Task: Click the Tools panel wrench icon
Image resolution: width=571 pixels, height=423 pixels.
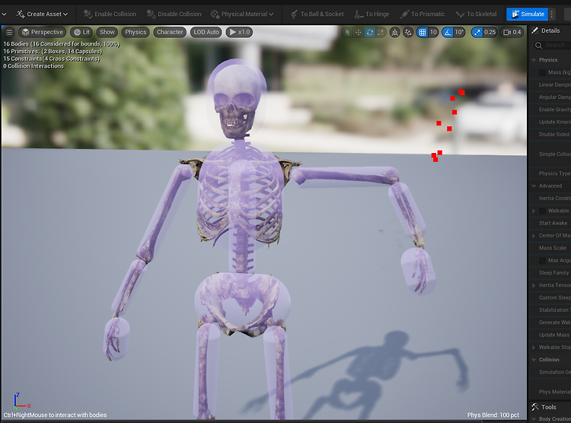Action: pos(535,406)
